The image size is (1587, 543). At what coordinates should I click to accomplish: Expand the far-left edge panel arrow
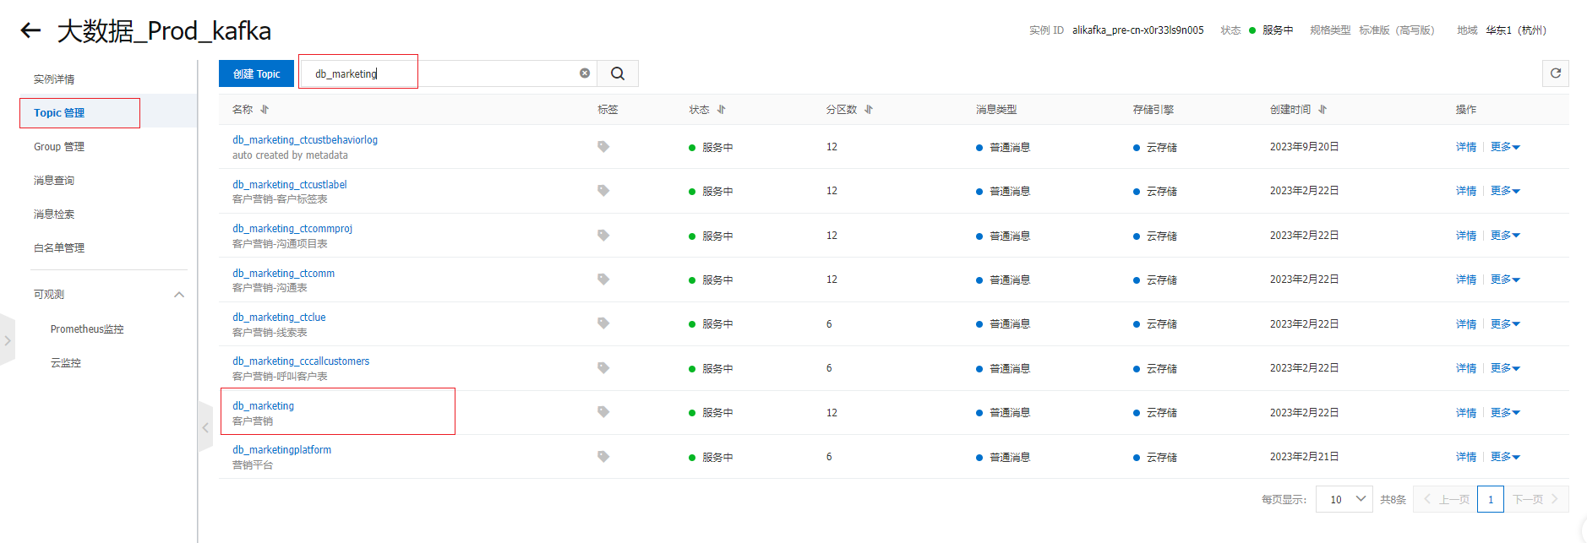[x=8, y=340]
